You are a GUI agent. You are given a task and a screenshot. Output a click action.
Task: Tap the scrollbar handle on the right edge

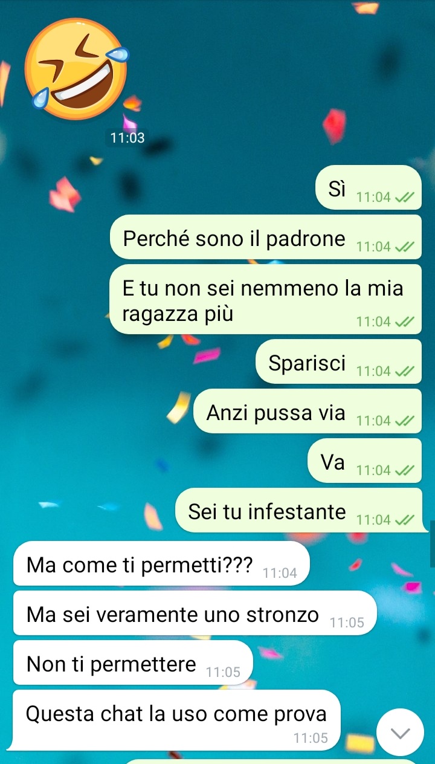pyautogui.click(x=433, y=543)
